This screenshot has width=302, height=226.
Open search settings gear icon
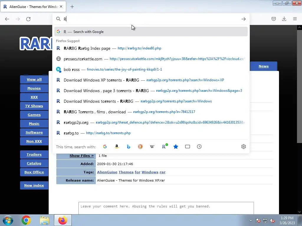243,147
